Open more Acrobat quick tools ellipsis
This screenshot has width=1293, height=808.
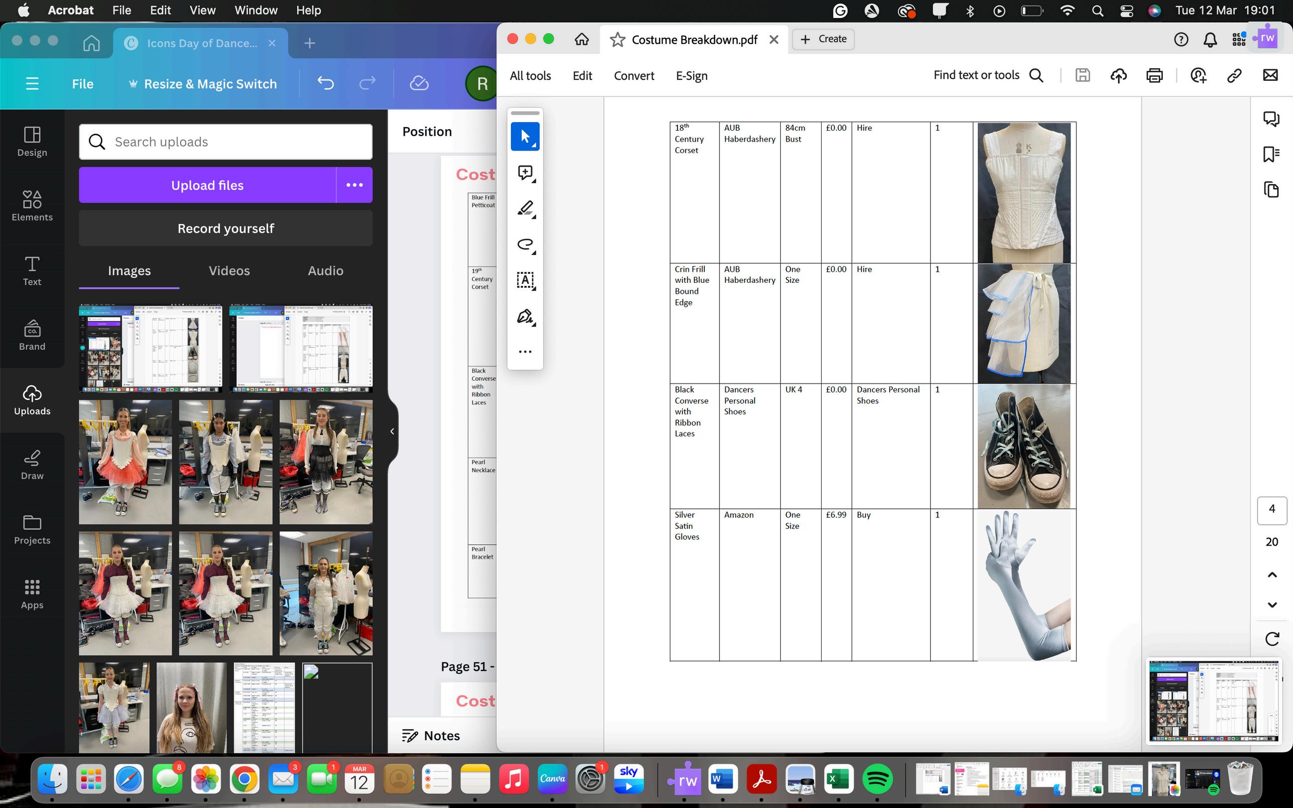525,352
